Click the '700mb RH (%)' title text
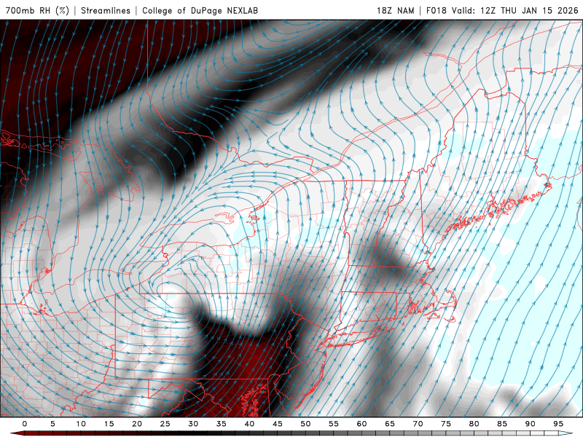 (37, 10)
